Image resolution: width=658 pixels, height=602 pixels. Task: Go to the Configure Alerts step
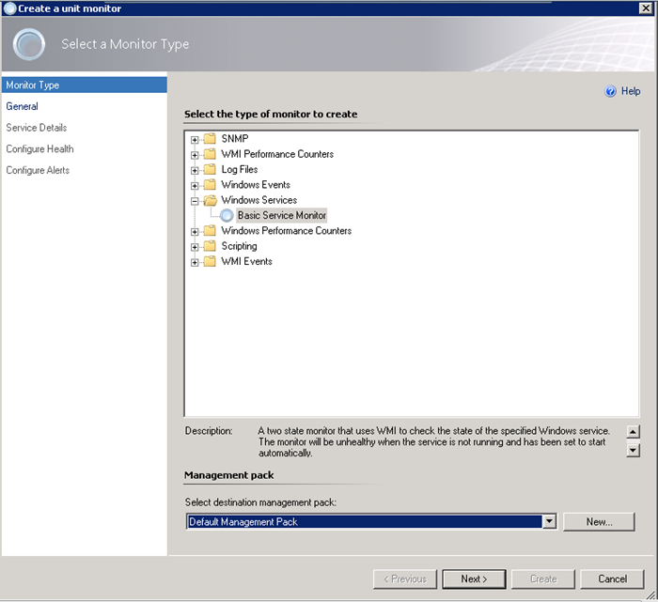coord(38,171)
